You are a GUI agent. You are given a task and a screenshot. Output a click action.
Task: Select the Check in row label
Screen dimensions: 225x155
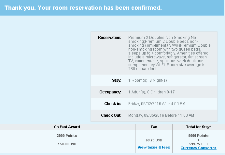point(112,104)
